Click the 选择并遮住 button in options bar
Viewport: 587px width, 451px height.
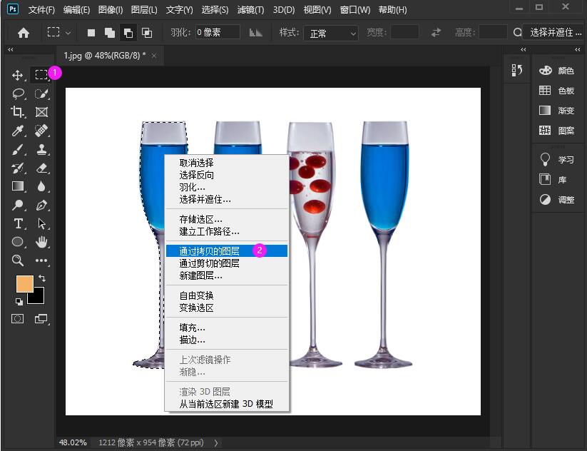[556, 33]
